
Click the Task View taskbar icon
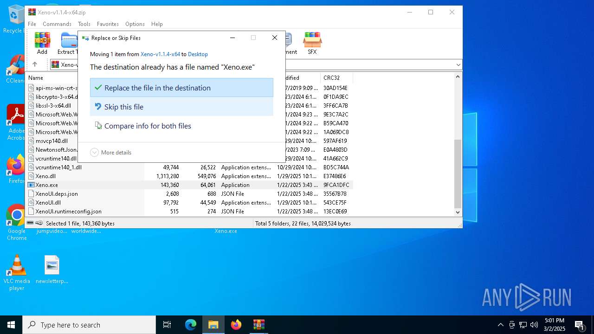[167, 325]
